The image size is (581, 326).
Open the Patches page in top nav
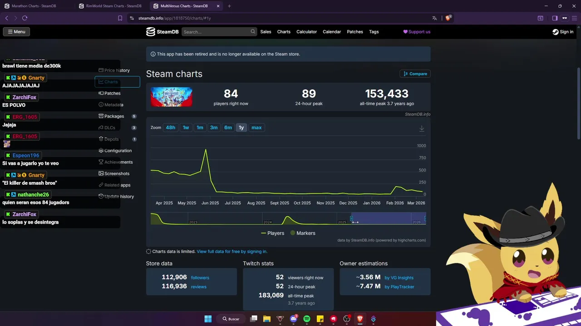coord(355,32)
